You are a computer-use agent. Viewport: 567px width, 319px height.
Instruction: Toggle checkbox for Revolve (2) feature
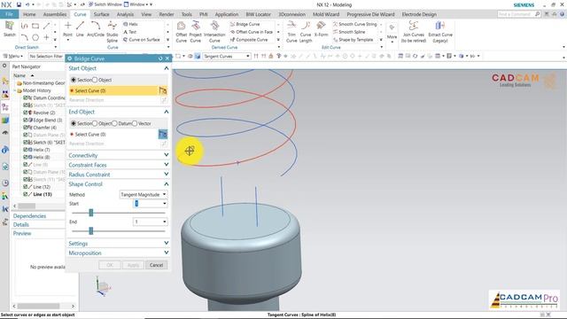click(x=26, y=113)
